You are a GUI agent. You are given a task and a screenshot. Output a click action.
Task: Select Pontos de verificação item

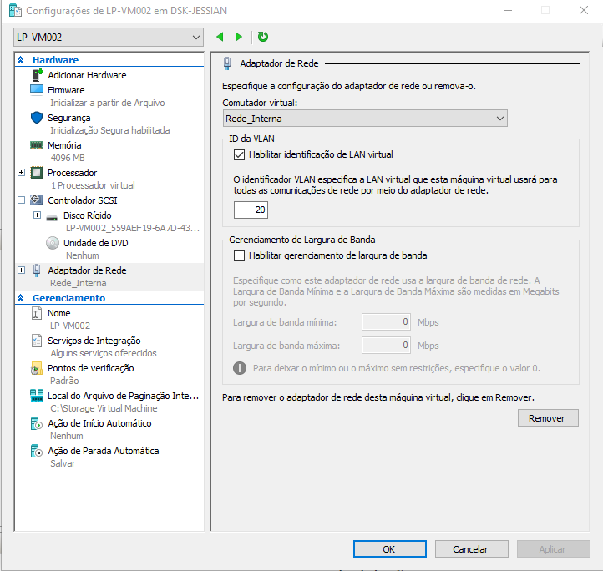91,368
